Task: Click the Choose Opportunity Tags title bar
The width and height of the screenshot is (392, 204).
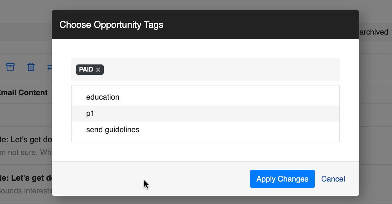Action: [x=205, y=25]
